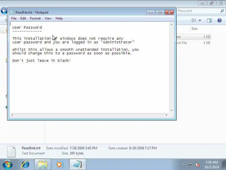
Task: Switch to the Notepad taskbar button
Action: pyautogui.click(x=77, y=165)
